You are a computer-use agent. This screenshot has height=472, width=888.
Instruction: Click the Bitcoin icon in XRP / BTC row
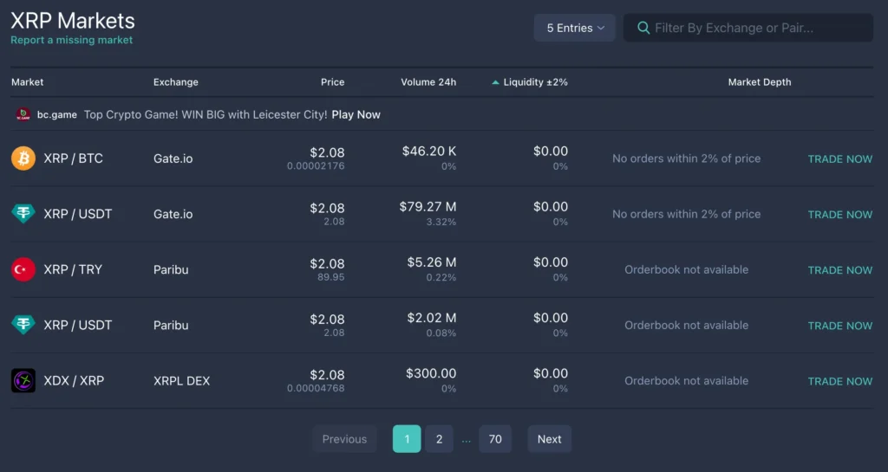pyautogui.click(x=23, y=158)
